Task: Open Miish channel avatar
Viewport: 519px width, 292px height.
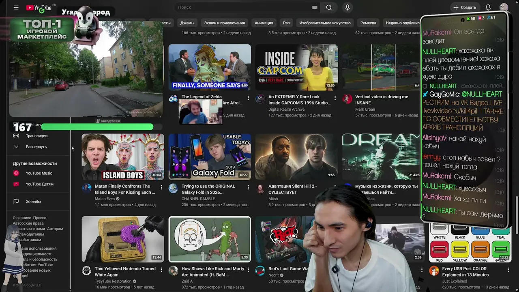Action: click(x=260, y=188)
